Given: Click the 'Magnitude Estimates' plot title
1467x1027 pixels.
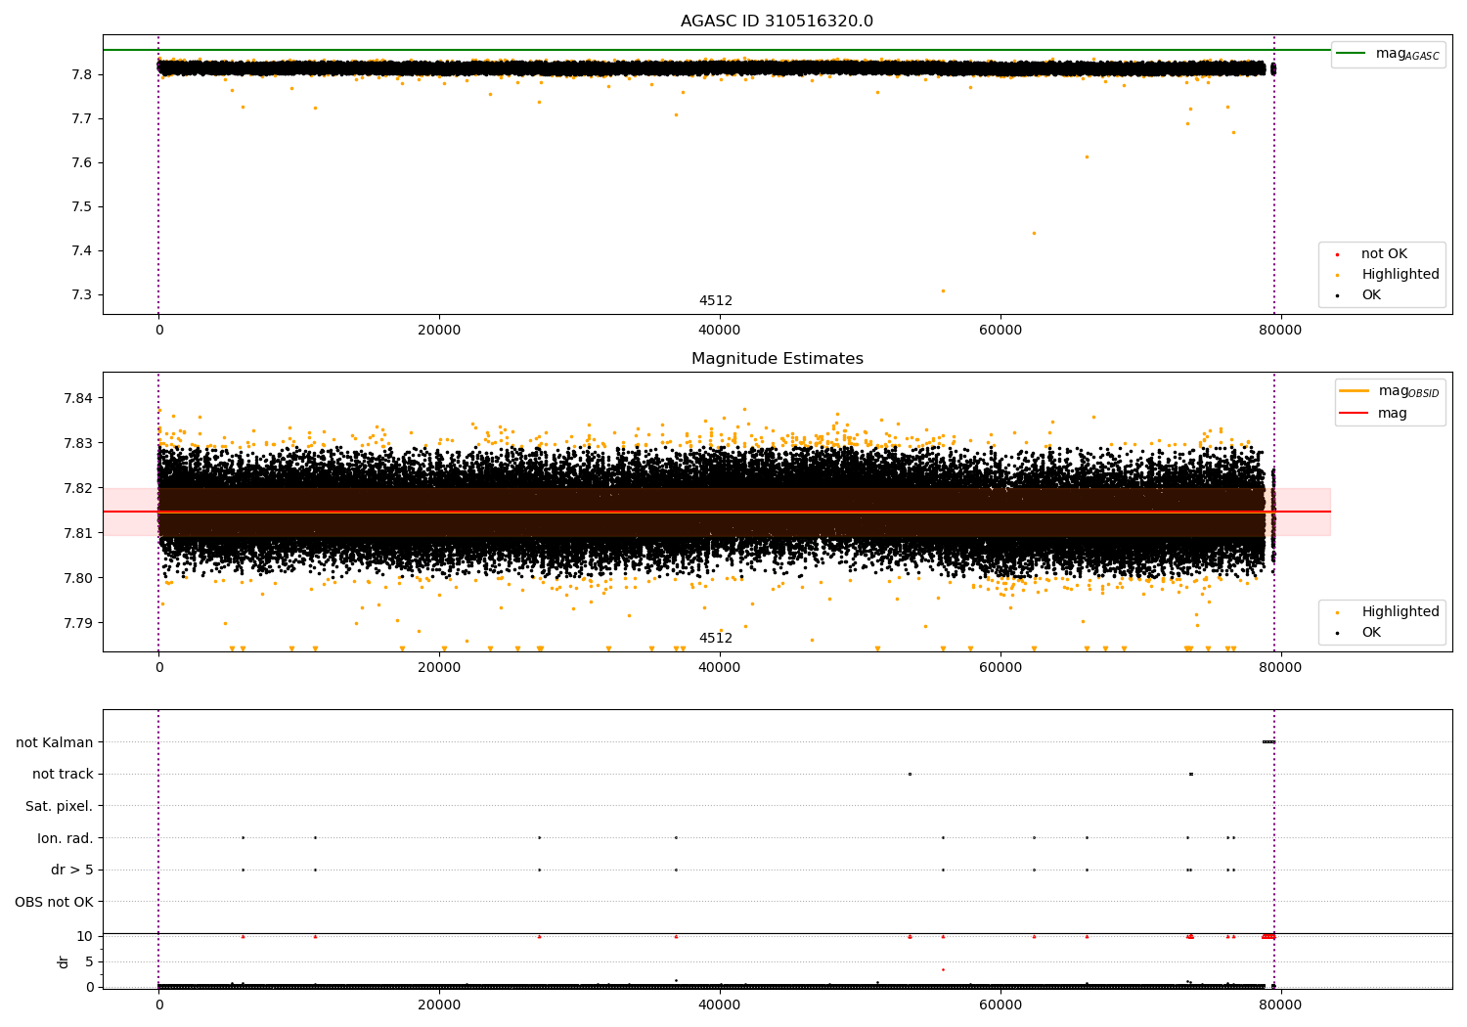Looking at the screenshot, I should tap(777, 359).
